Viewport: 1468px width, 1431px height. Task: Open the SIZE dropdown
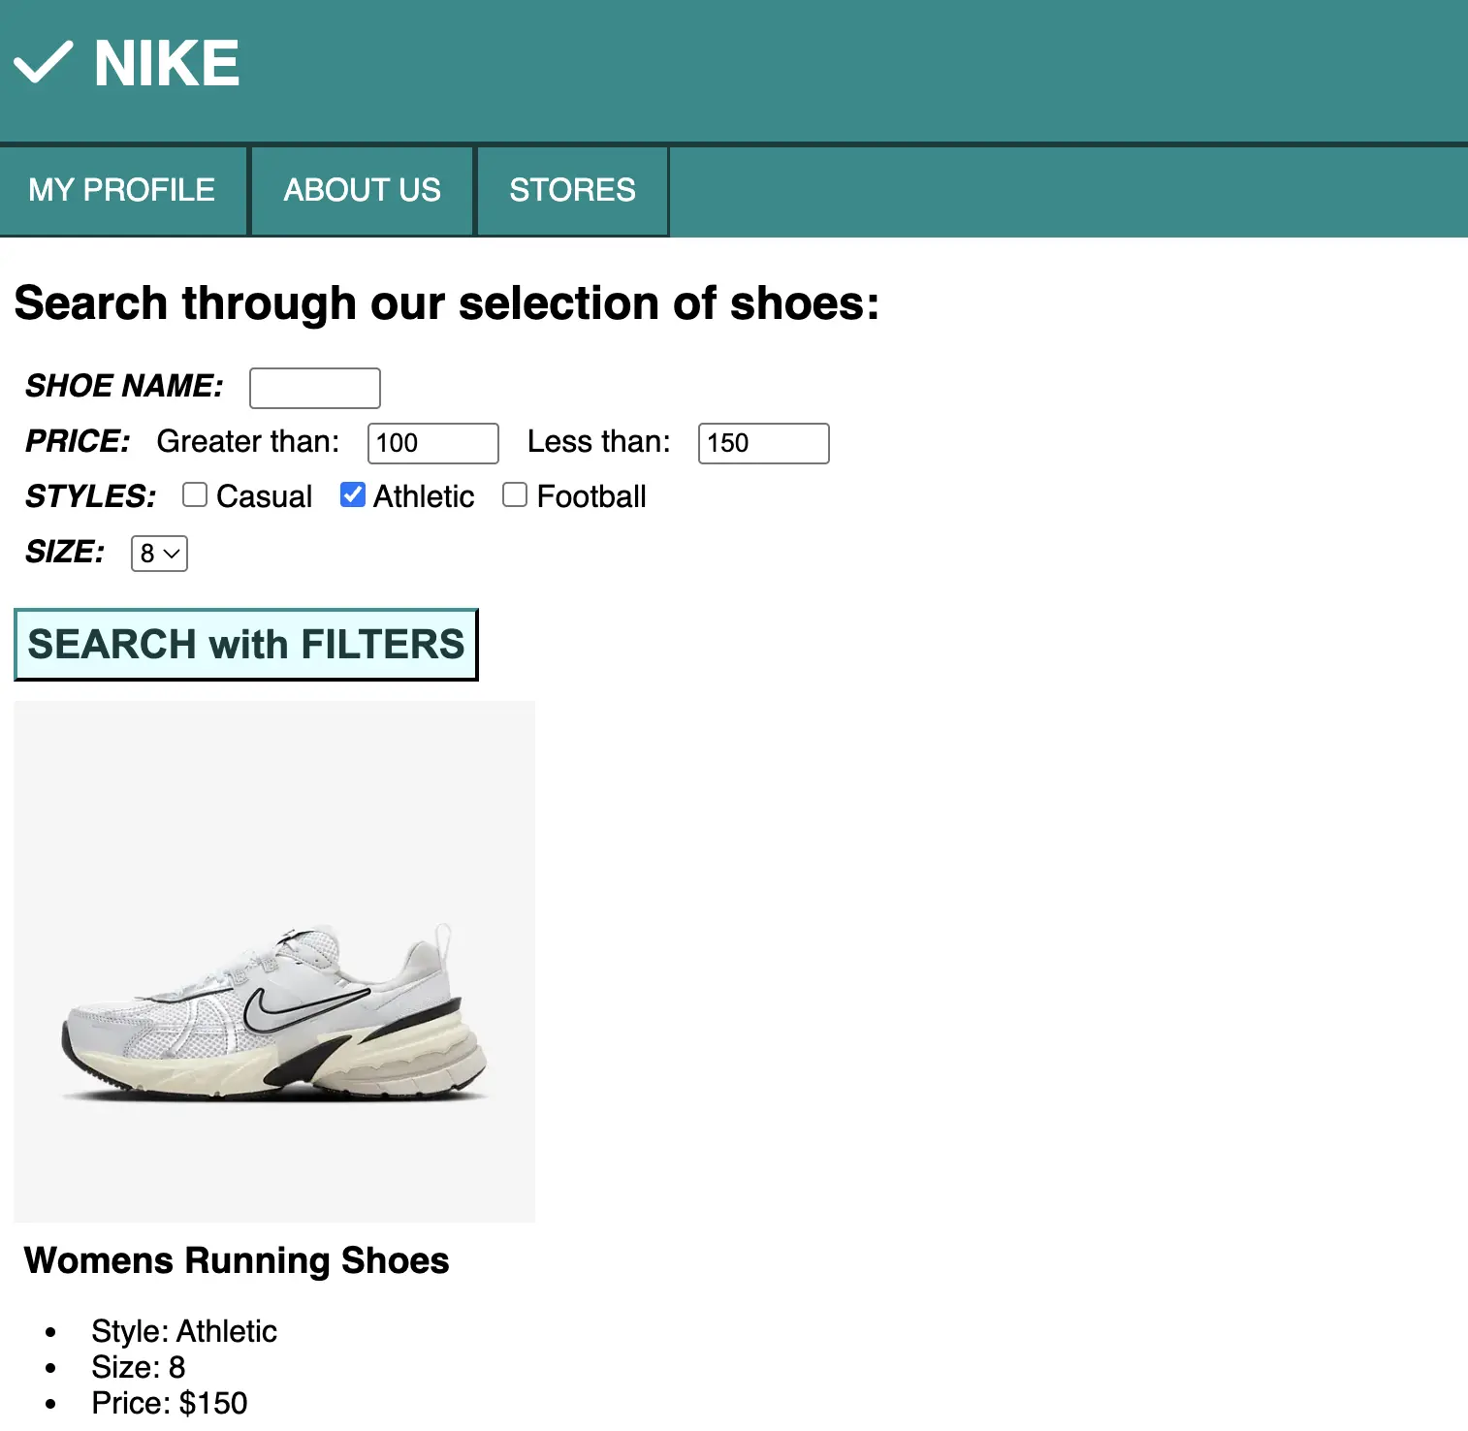tap(159, 554)
